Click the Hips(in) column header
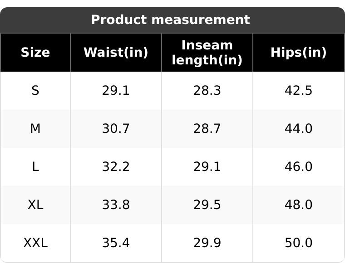The height and width of the screenshot is (263, 345). pyautogui.click(x=299, y=52)
